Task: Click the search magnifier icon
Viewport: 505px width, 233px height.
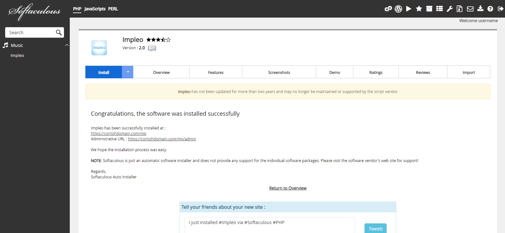Action: coord(59,33)
